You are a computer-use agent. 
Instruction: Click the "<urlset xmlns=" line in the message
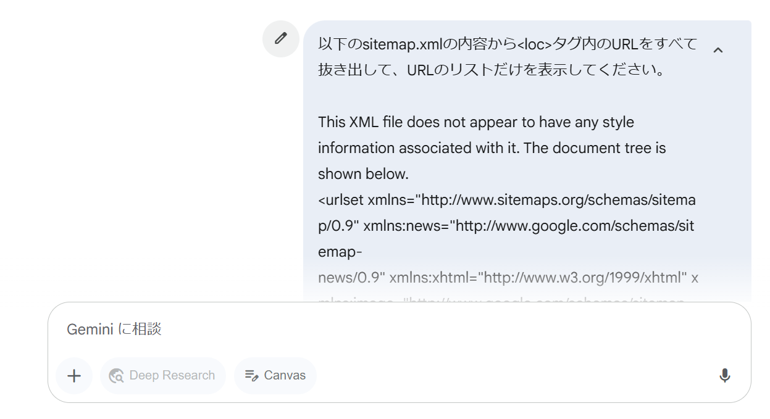point(506,200)
